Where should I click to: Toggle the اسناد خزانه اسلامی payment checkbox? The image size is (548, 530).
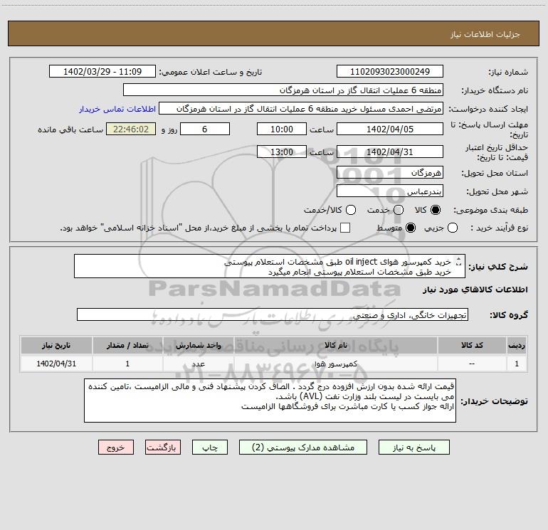pos(345,228)
